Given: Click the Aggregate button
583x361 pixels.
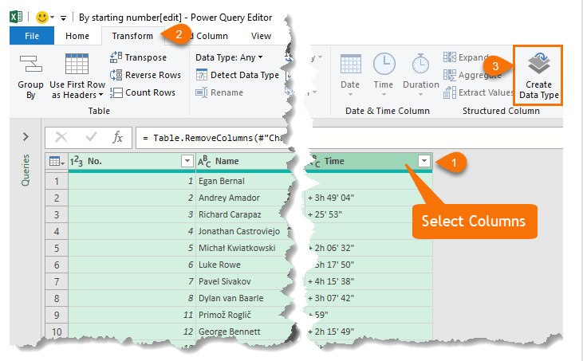Looking at the screenshot, I should coord(472,75).
